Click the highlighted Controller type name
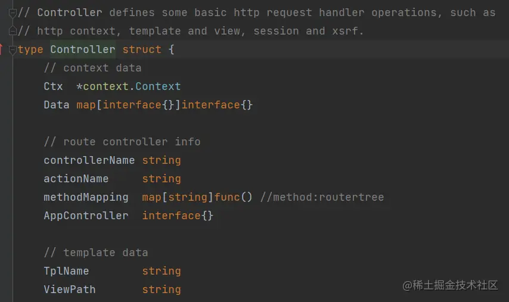Viewport: 509px width, 302px height. tap(83, 49)
